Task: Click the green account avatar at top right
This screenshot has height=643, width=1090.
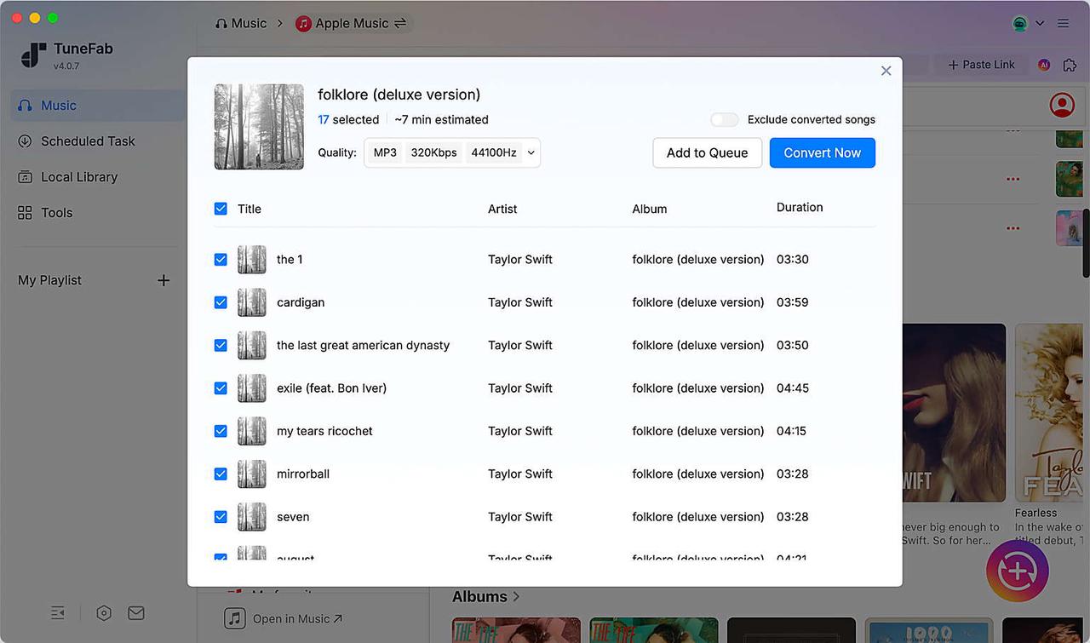Action: point(1018,23)
